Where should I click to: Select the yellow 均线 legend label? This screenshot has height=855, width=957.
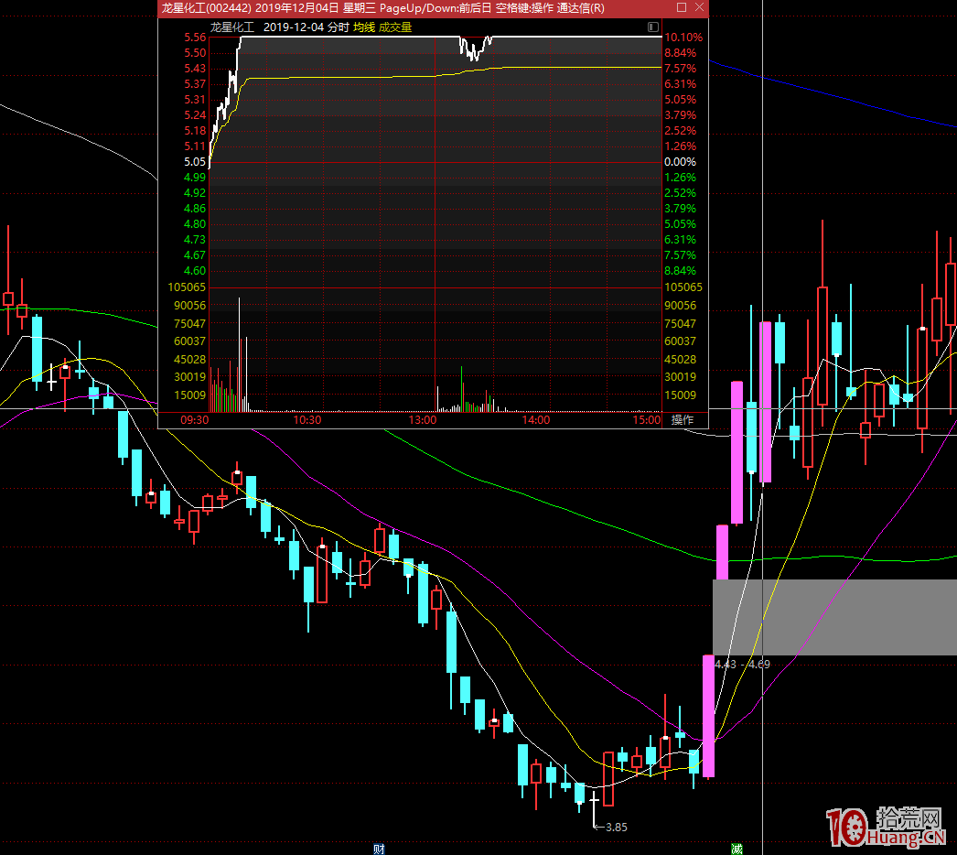(x=364, y=27)
